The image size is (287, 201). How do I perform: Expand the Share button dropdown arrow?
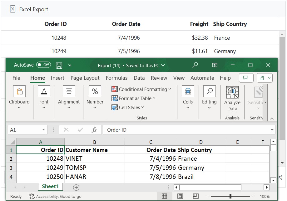click(270, 78)
